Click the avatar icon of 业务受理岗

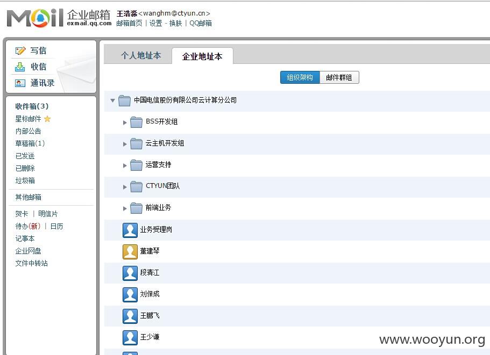[130, 230]
